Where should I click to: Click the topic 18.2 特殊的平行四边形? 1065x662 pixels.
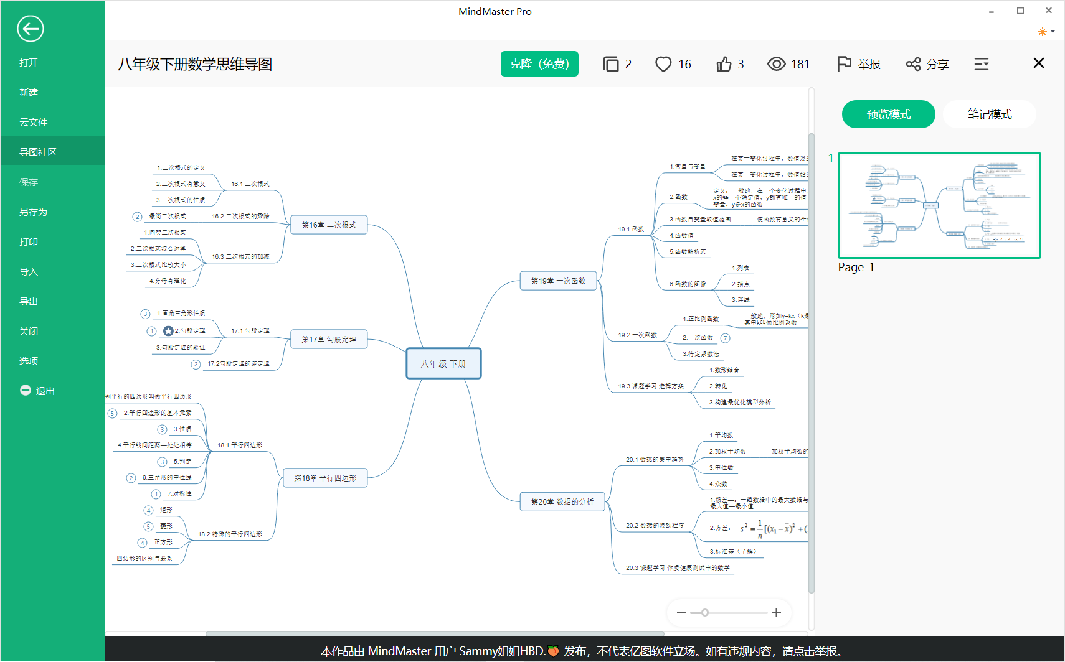pyautogui.click(x=230, y=534)
